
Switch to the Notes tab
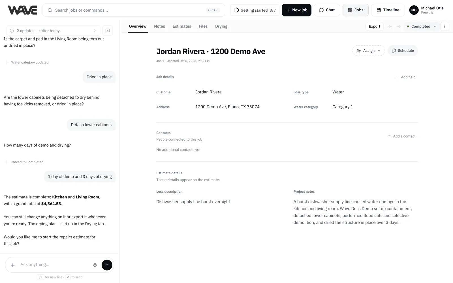(x=159, y=26)
